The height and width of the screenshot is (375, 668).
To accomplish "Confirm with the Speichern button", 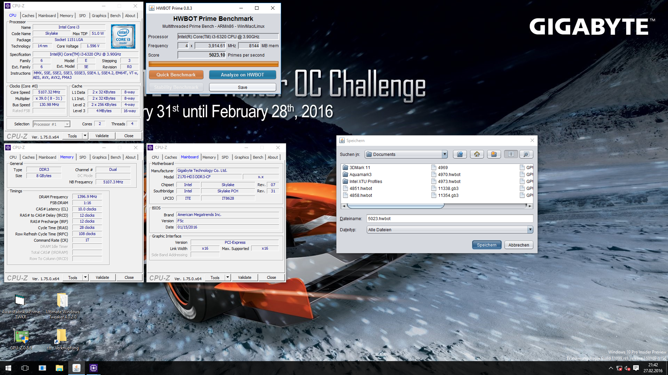I will click(x=487, y=245).
